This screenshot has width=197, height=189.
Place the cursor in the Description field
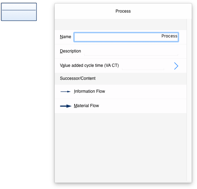(x=131, y=51)
